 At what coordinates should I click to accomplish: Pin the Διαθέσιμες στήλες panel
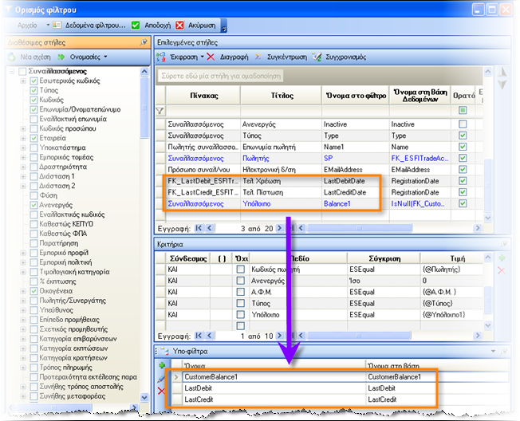pyautogui.click(x=144, y=42)
